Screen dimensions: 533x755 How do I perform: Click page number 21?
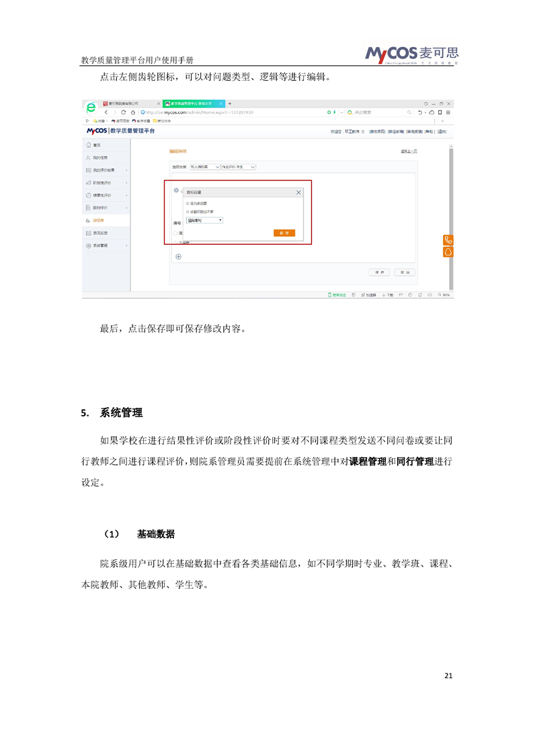[x=448, y=676]
